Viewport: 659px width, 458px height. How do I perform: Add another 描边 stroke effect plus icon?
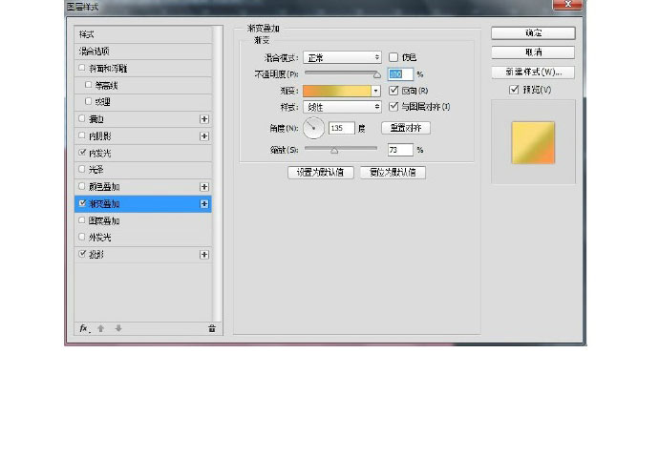[204, 119]
